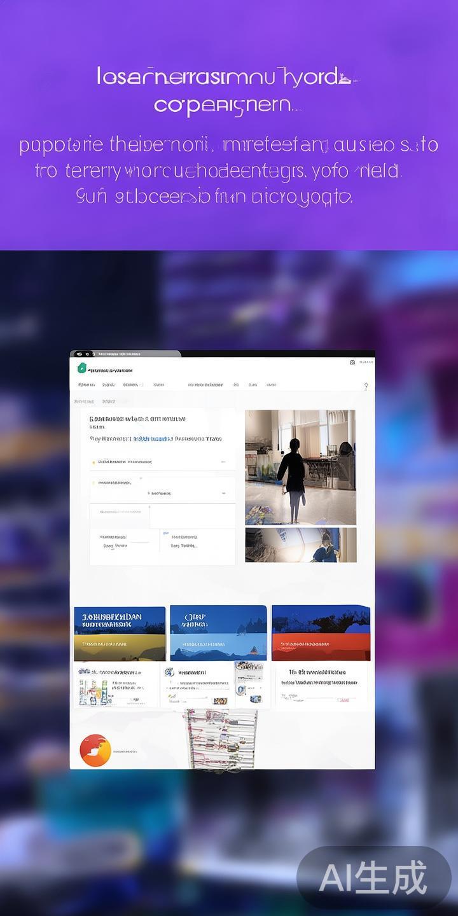Expand the second list row dropdown arrow
This screenshot has width=458, height=916.
(223, 493)
